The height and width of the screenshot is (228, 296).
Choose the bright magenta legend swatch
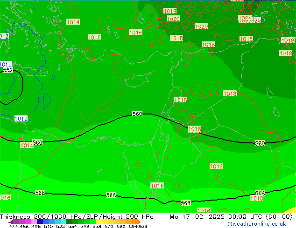coord(28,221)
